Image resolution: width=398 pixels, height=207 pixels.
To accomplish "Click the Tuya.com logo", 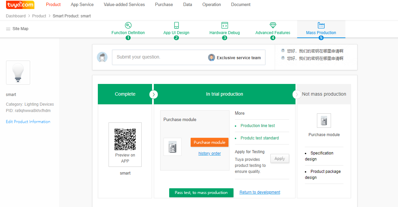I will click(x=20, y=5).
